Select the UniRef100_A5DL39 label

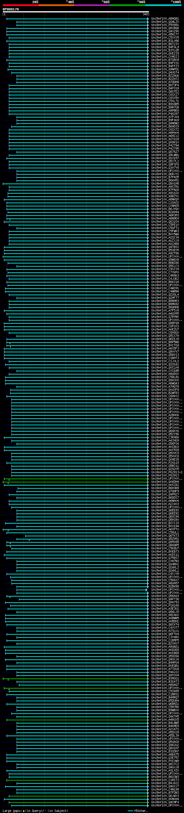(165, 735)
